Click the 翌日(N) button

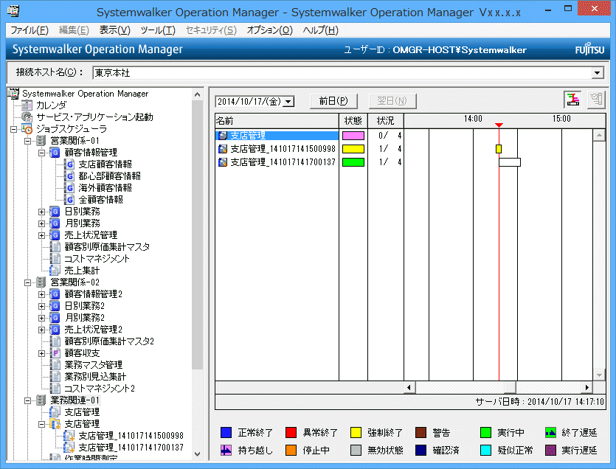[x=392, y=101]
